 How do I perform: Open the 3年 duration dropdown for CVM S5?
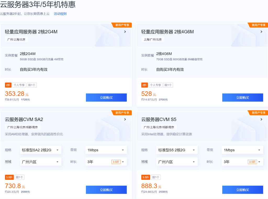(242, 162)
